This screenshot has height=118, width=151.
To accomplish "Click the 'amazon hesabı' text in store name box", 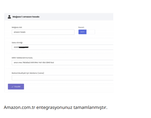I will 20,32.
